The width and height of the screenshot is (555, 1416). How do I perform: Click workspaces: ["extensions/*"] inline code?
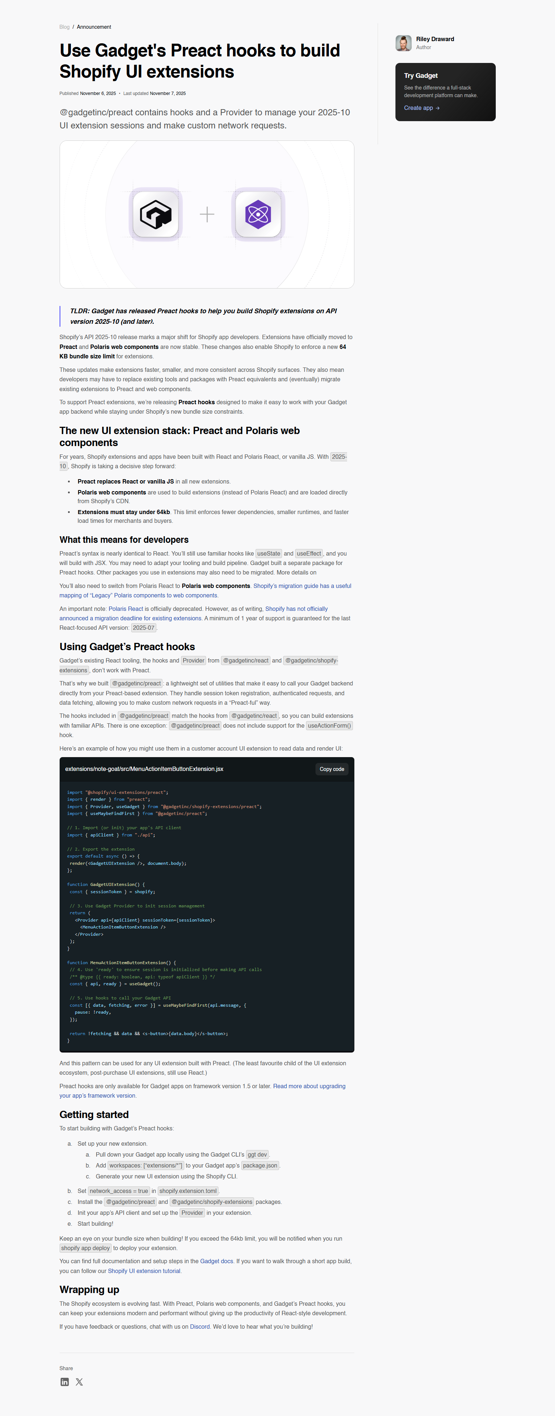(145, 1165)
